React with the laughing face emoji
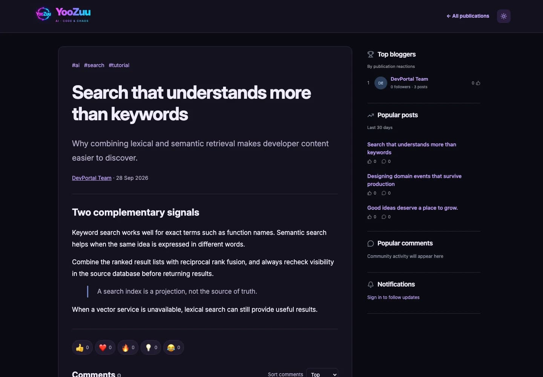 click(173, 348)
